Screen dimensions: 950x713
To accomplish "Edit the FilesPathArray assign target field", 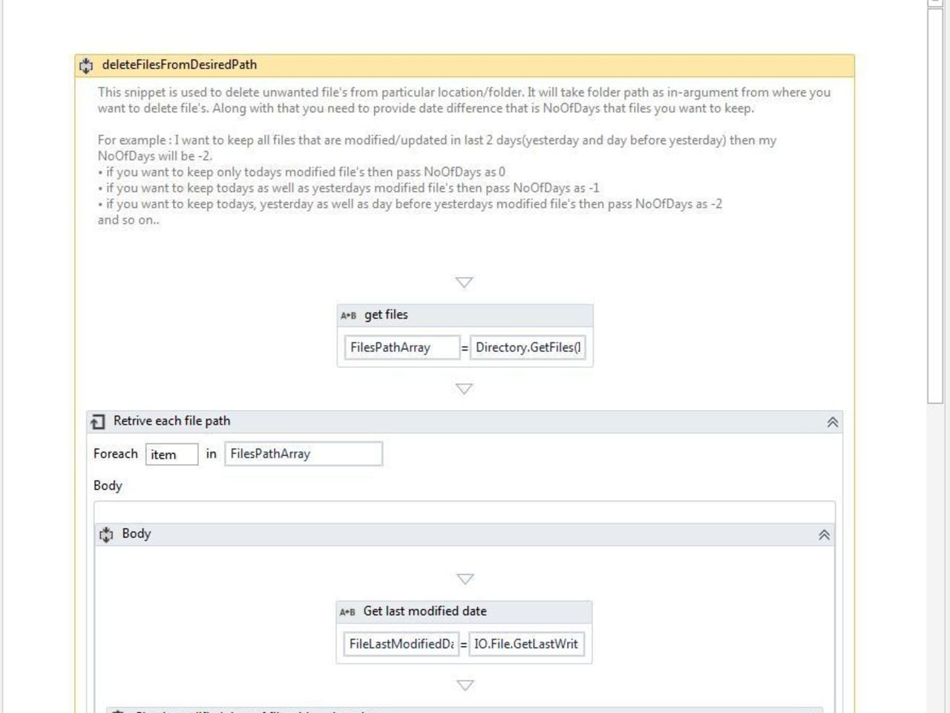I will click(402, 348).
